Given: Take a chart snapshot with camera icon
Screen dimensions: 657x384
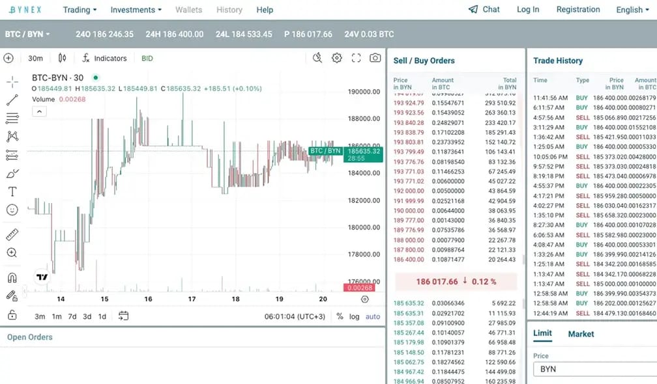Looking at the screenshot, I should (x=375, y=58).
